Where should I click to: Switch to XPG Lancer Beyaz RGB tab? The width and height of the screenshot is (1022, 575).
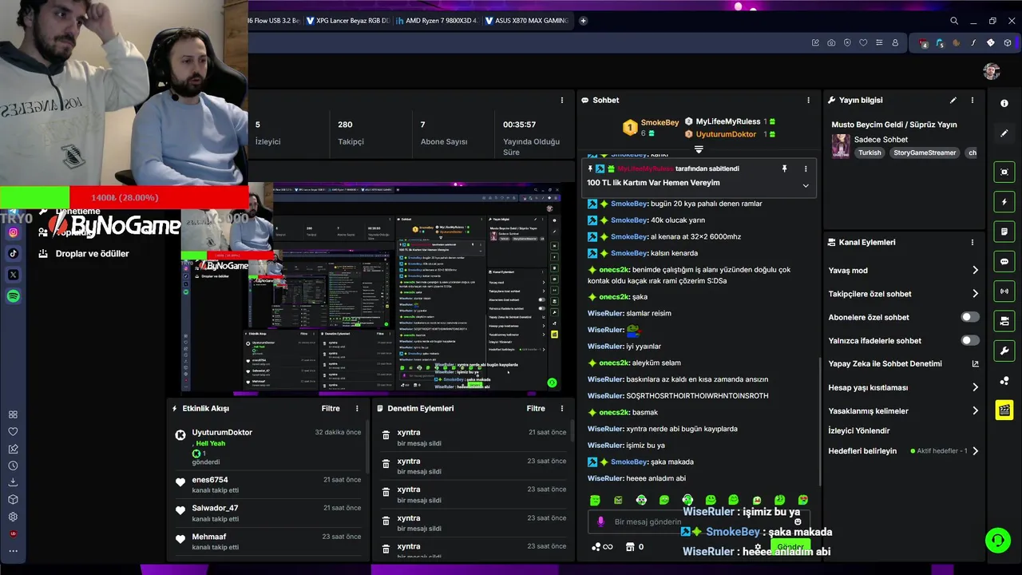(x=347, y=21)
